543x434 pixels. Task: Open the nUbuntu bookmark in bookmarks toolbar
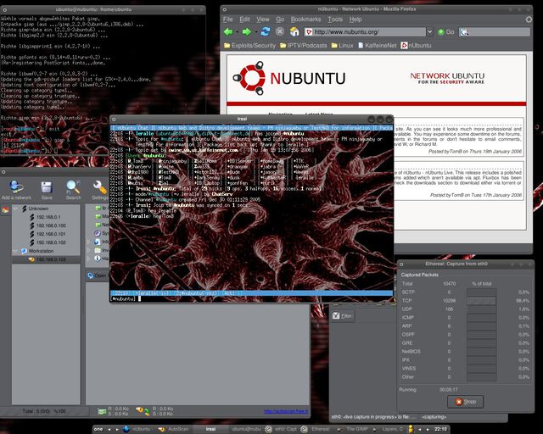[416, 45]
